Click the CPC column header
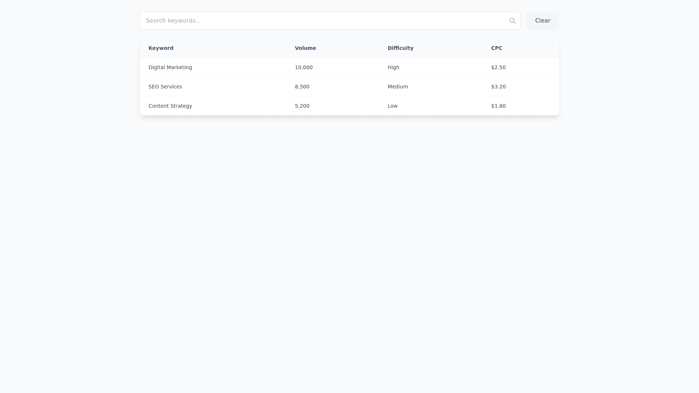This screenshot has width=699, height=393. (497, 48)
